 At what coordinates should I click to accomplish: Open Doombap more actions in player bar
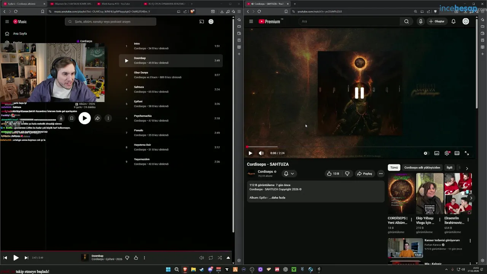coord(144,258)
